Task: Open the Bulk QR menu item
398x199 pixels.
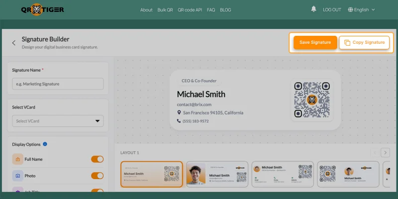Action: (165, 10)
